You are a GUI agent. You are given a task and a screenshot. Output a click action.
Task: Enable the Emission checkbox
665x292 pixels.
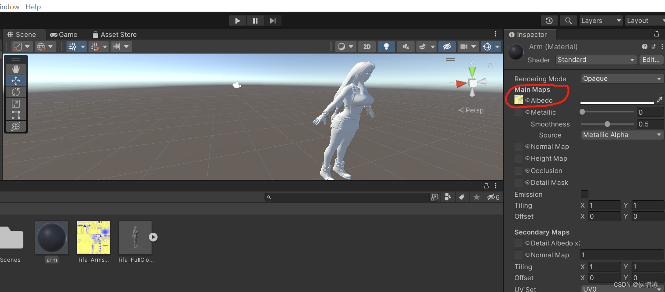click(x=584, y=194)
